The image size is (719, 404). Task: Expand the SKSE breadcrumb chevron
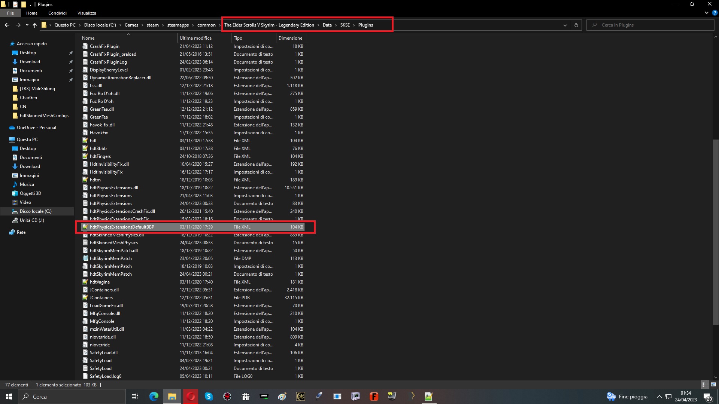point(354,25)
